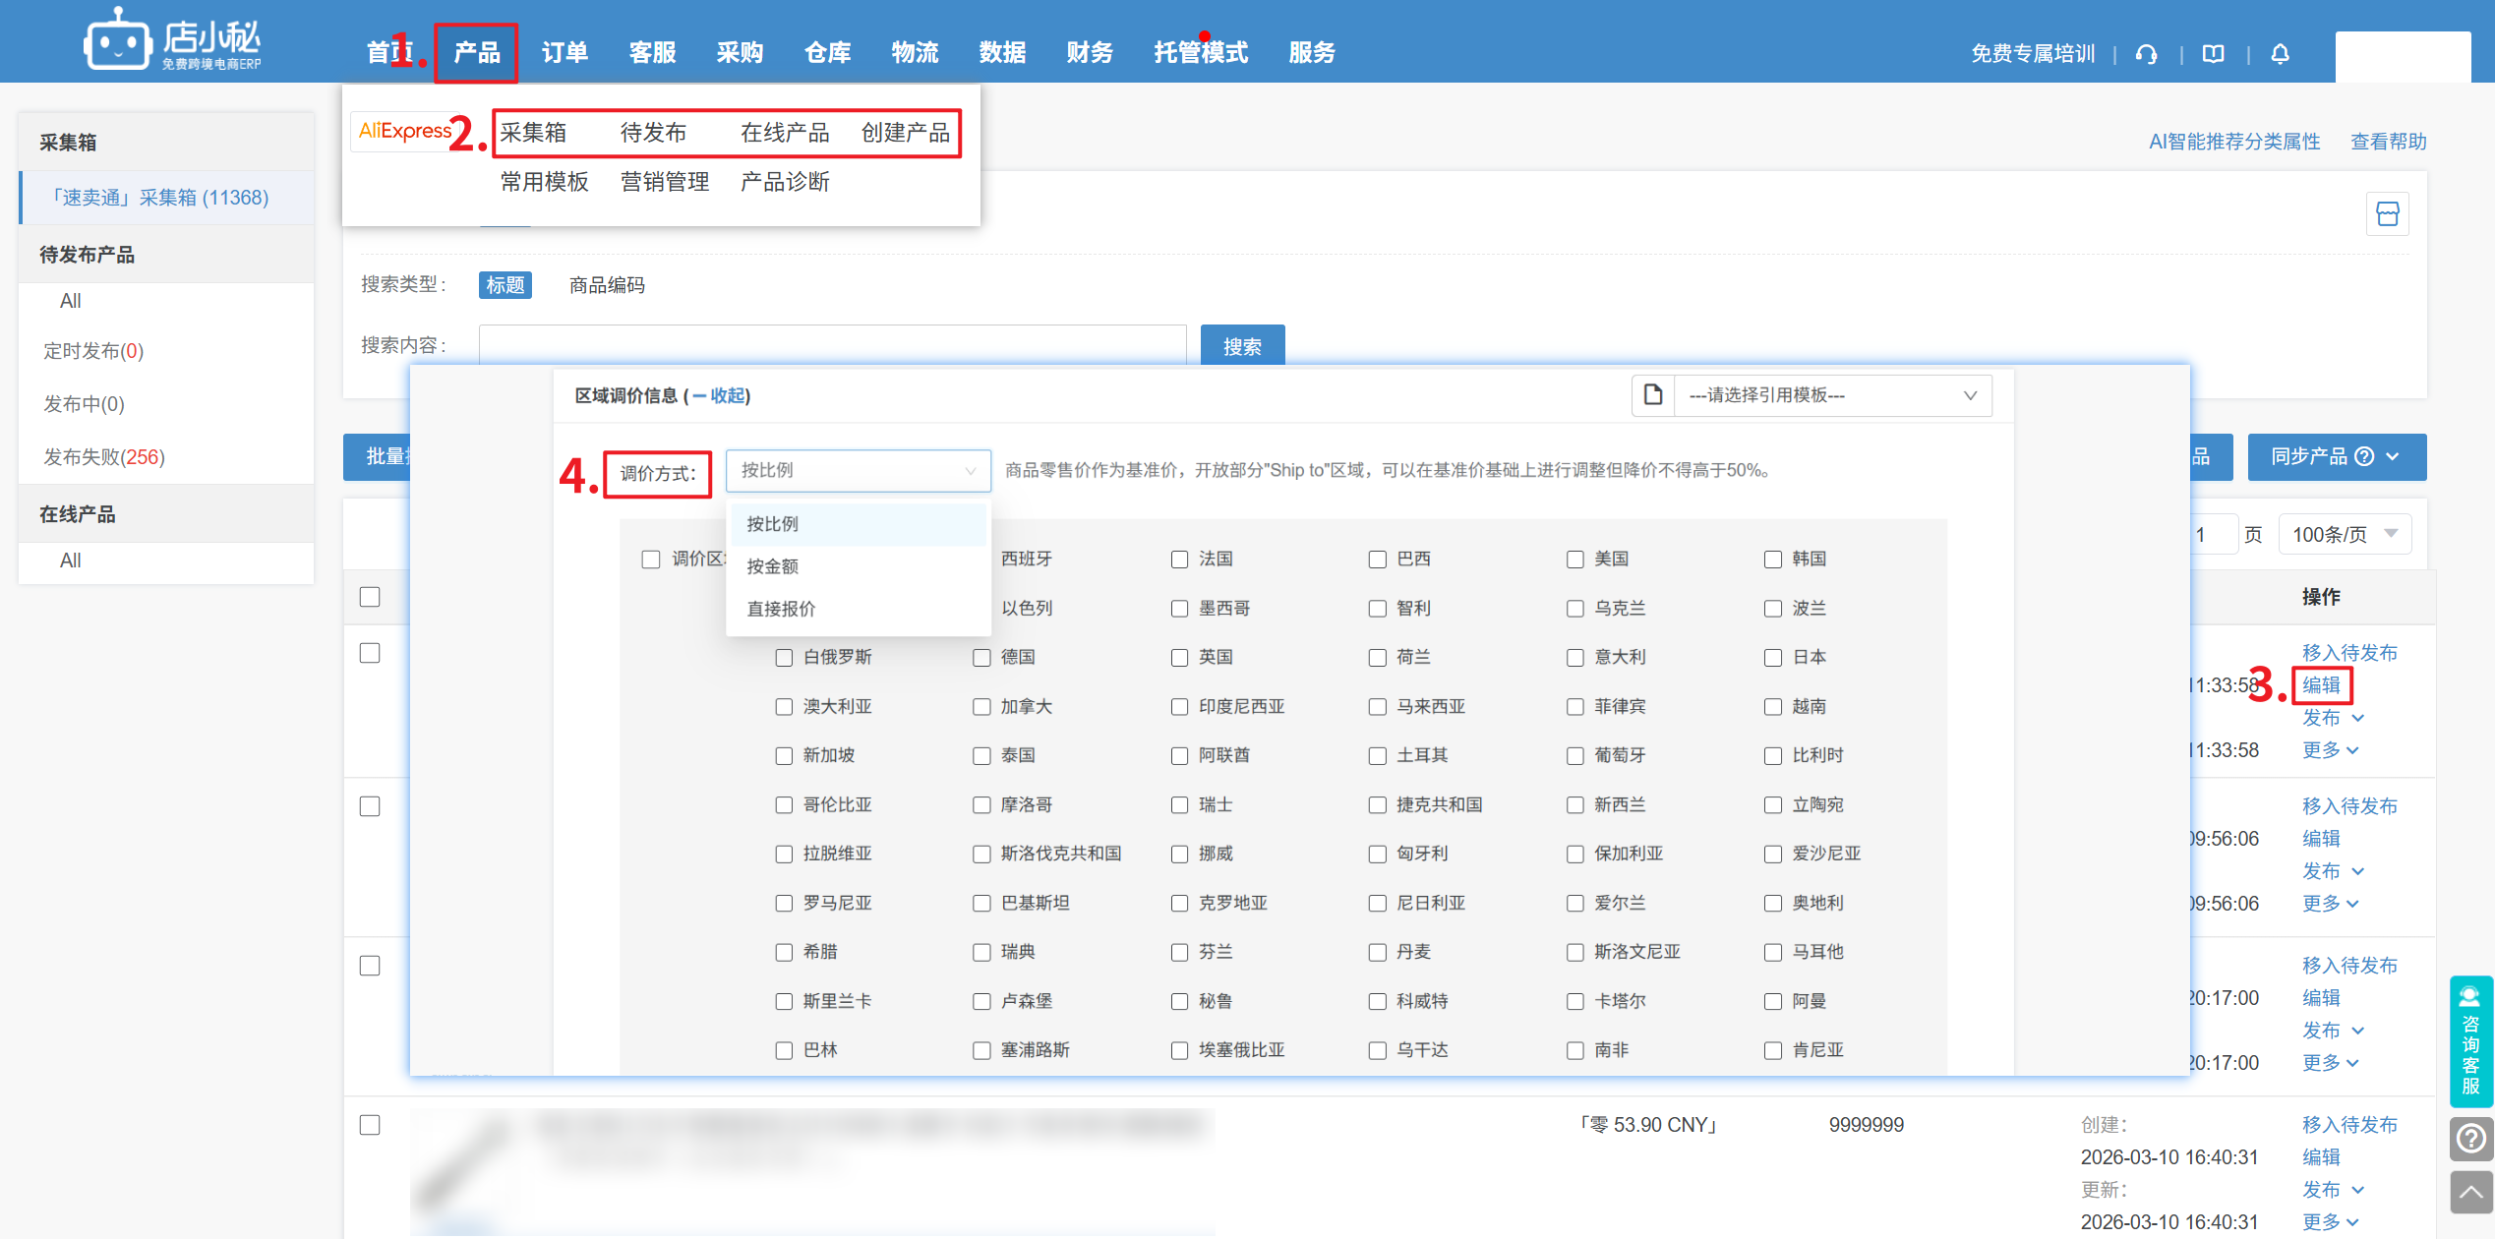The height and width of the screenshot is (1239, 2495).
Task: Click the notification bell icon
Action: pyautogui.click(x=2280, y=54)
